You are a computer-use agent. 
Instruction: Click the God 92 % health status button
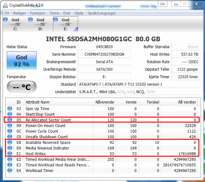[x=22, y=60]
